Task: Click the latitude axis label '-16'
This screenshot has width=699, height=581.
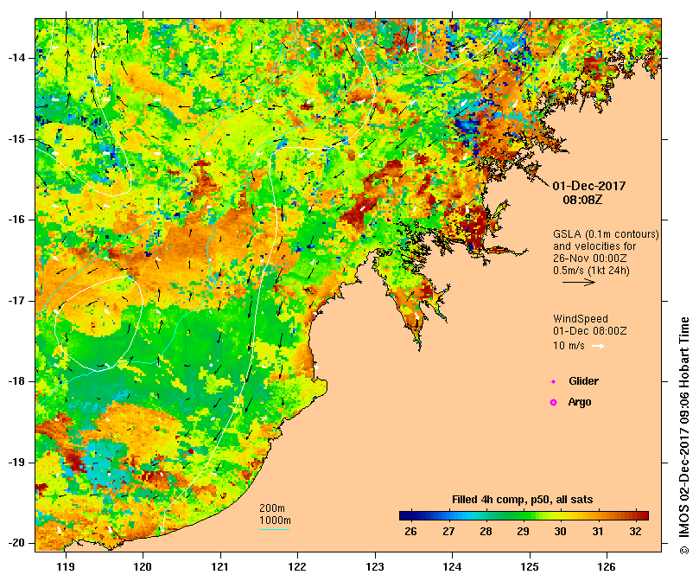Action: 16,220
